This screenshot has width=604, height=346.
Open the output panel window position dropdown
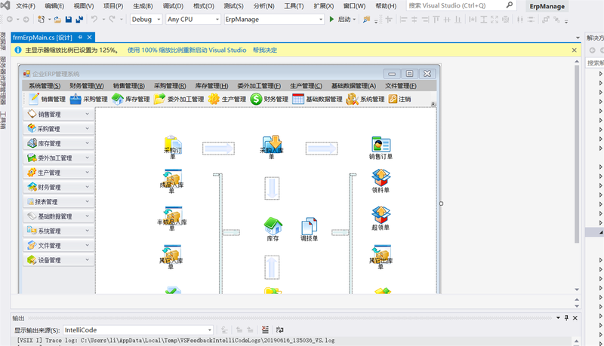point(558,317)
